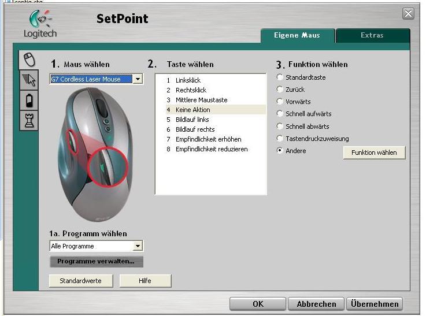
Task: Confirm with the OK button
Action: (258, 304)
